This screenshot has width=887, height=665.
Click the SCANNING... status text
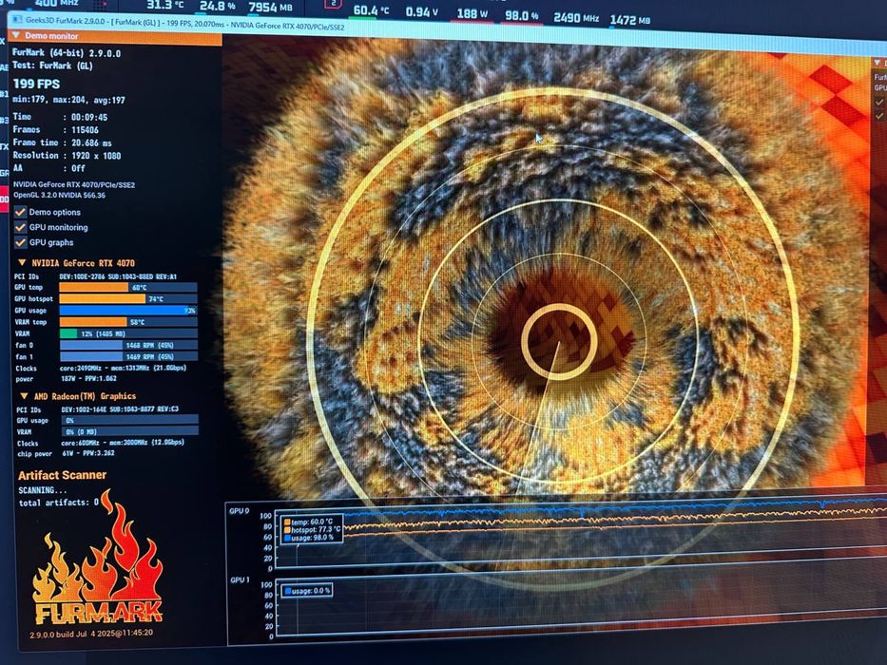[x=43, y=489]
